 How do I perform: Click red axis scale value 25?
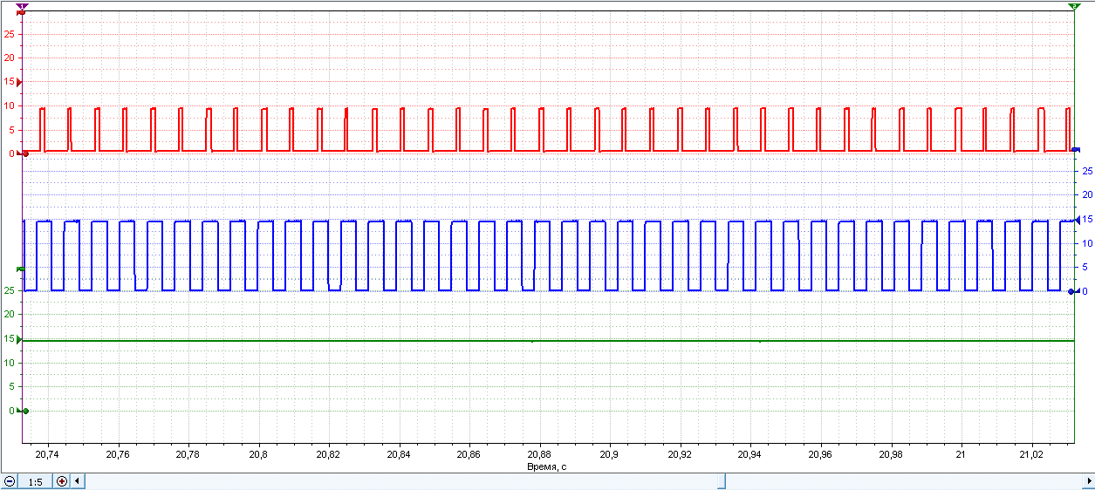point(9,34)
